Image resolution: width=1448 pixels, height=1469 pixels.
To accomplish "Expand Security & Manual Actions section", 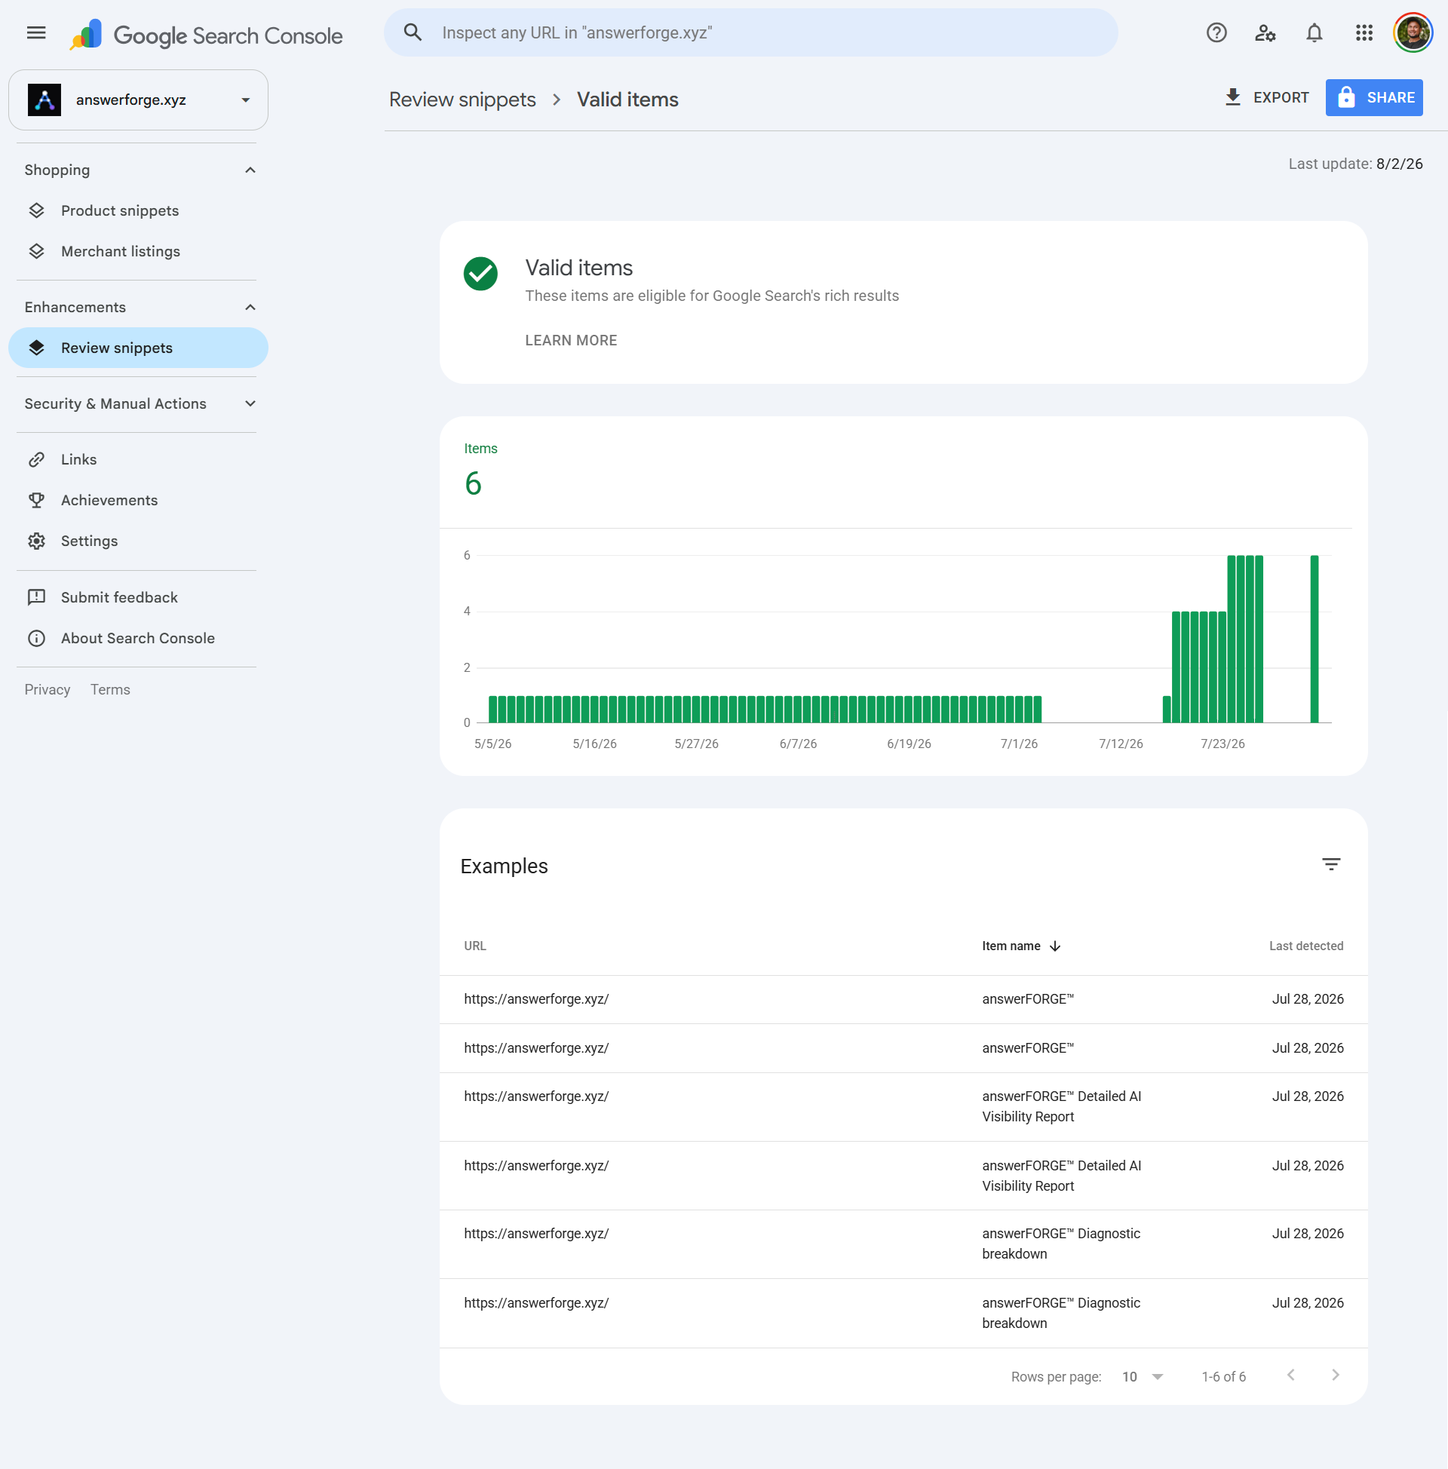I will tap(250, 403).
